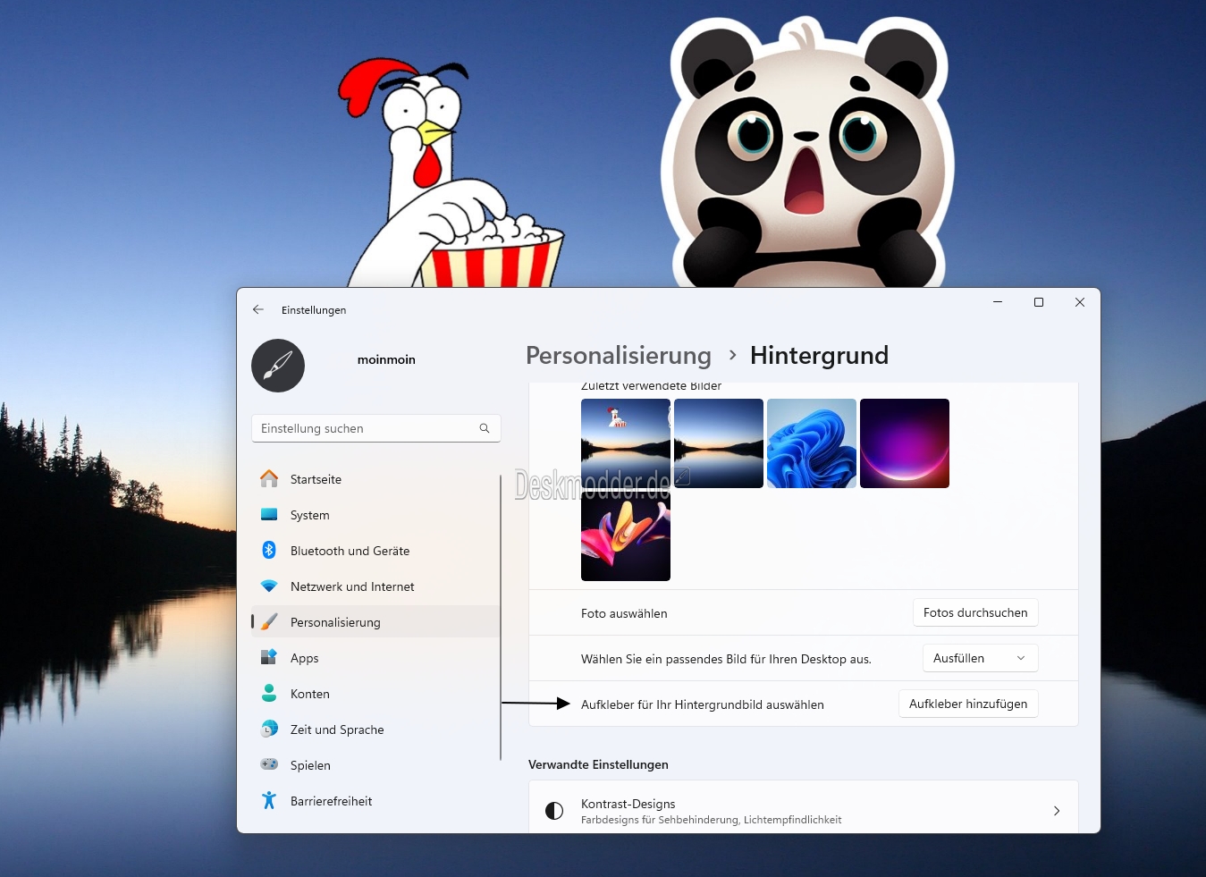Click the Einstellungen window title
The height and width of the screenshot is (877, 1206).
[x=314, y=310]
